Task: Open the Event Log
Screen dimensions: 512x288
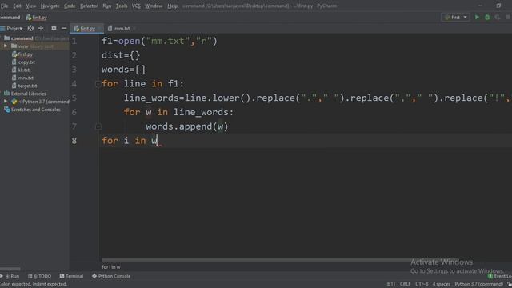Action: [500, 276]
